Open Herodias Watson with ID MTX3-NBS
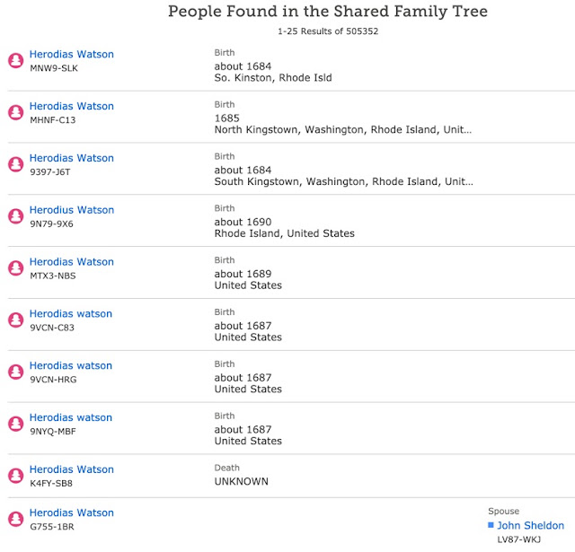 (72, 262)
